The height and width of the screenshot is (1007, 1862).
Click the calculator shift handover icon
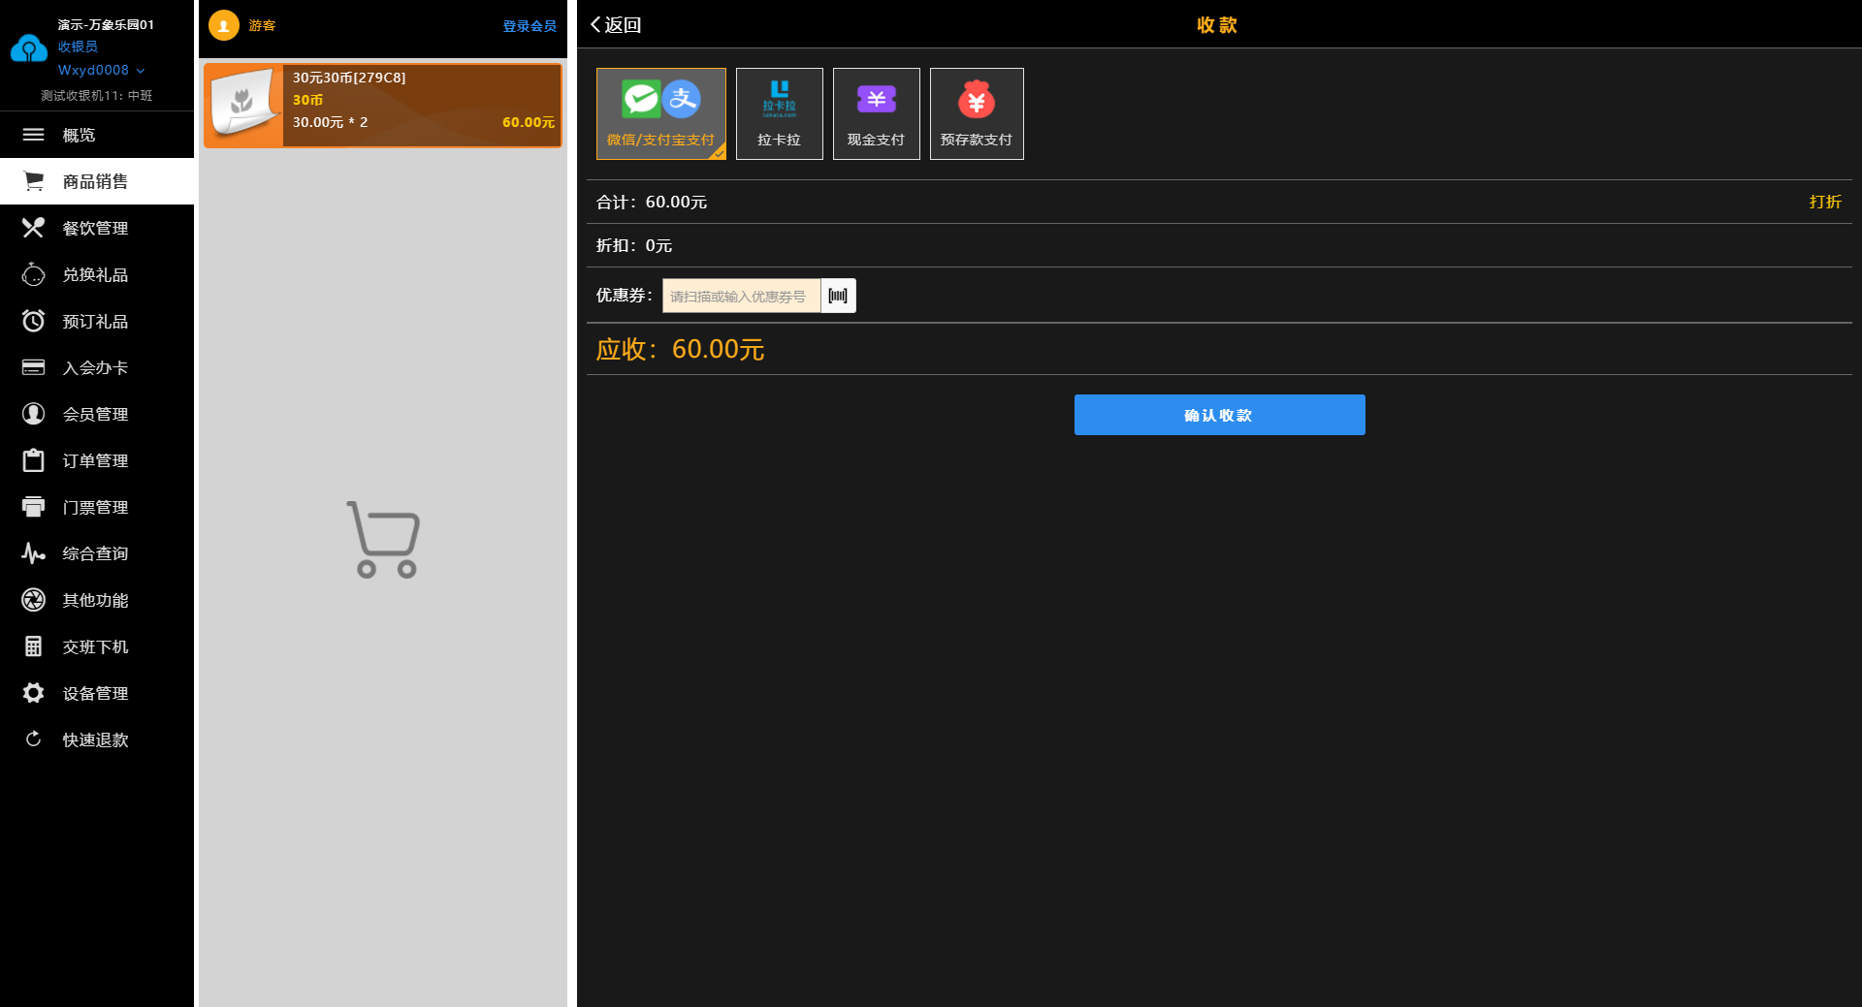[33, 646]
